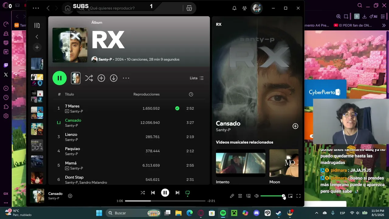Open the Santy-P artist link under the album title

pos(105,59)
